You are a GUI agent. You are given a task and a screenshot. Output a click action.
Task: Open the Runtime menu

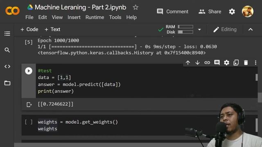point(95,17)
